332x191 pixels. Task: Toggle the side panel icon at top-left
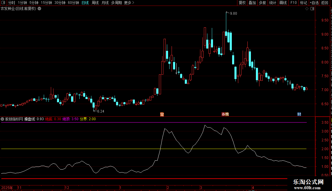(x=3, y=3)
